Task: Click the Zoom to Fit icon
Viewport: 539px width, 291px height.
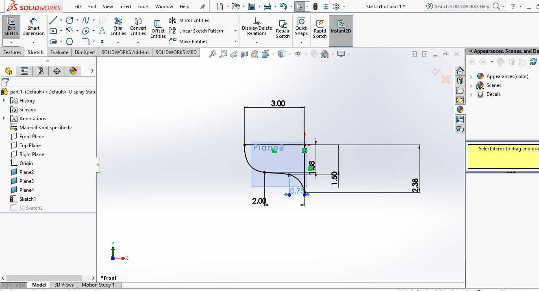Action: click(x=212, y=54)
